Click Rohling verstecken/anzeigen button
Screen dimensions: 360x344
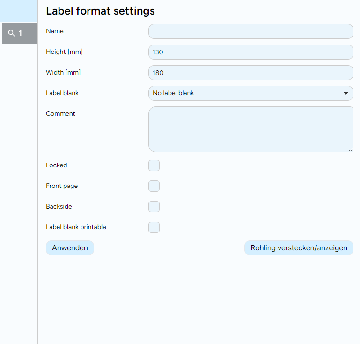pos(299,248)
